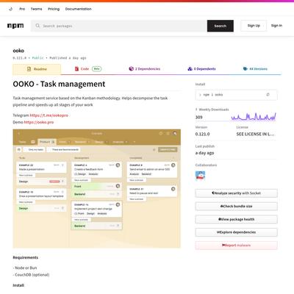Image resolution: width=294 pixels, height=294 pixels.
Task: Click the version 0.121.0 value in sidebar
Action: coord(202,134)
